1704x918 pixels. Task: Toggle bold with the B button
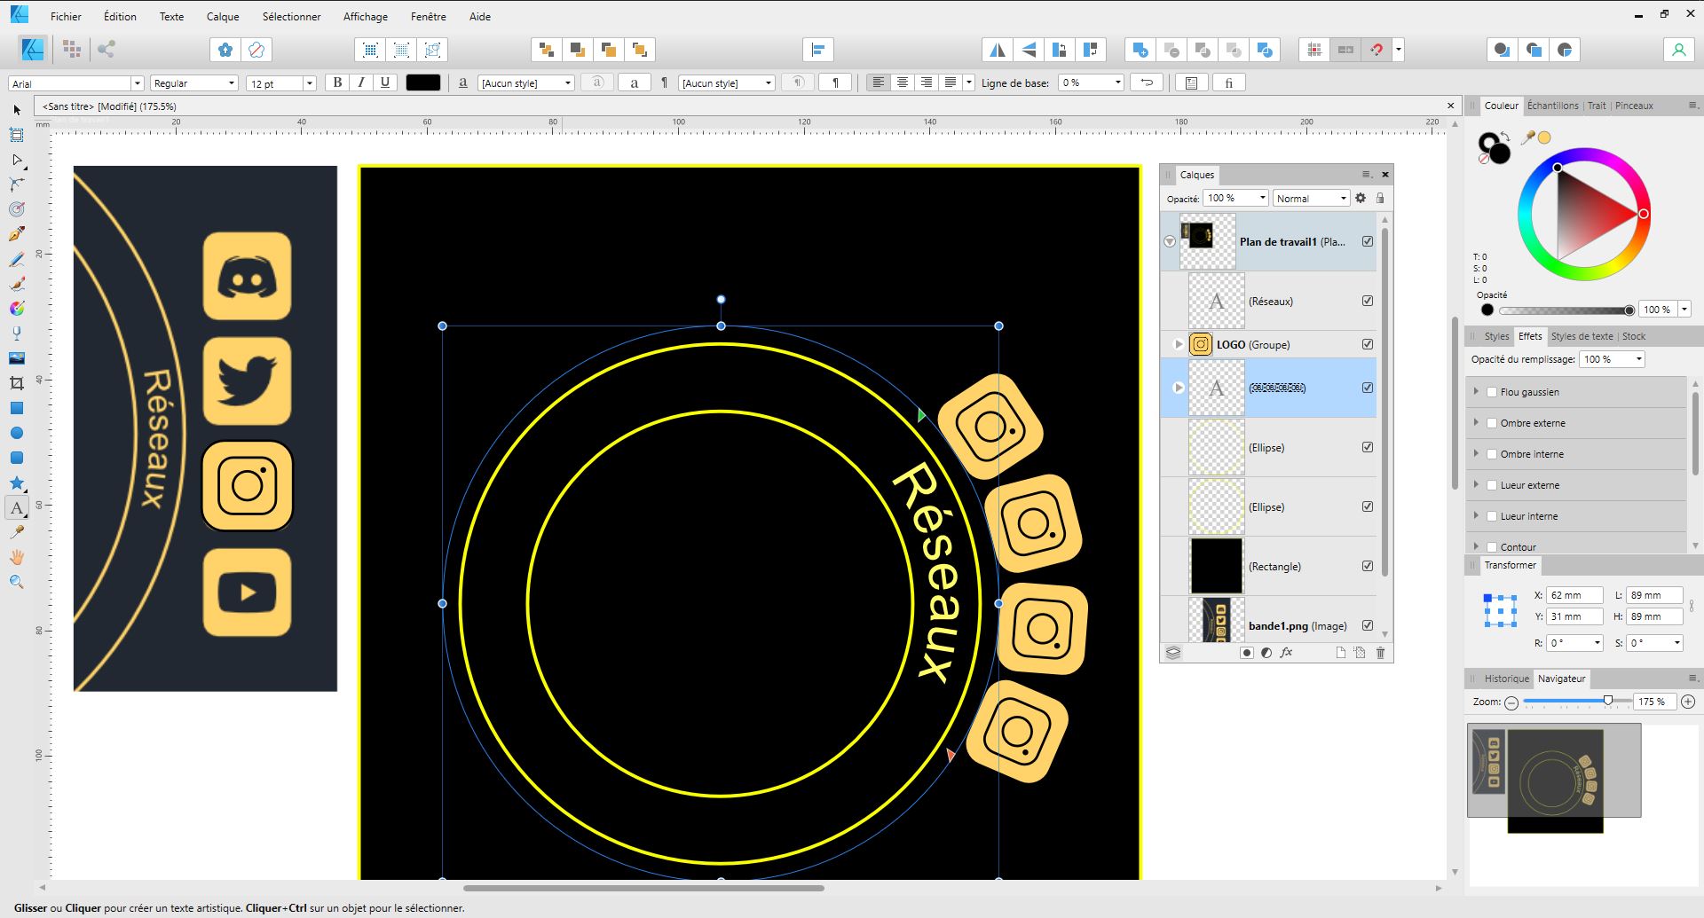337,82
